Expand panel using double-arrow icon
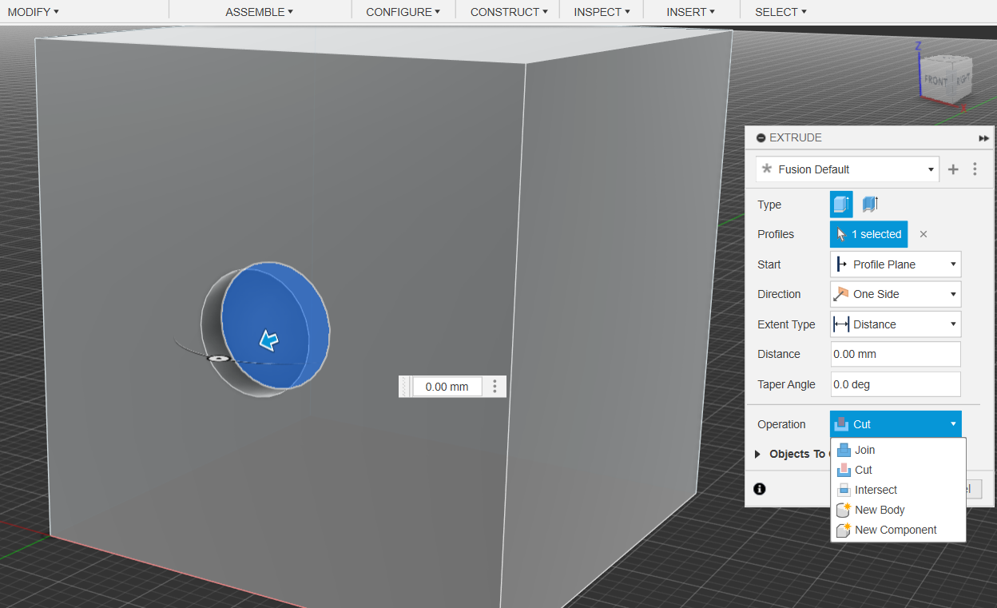 tap(983, 138)
